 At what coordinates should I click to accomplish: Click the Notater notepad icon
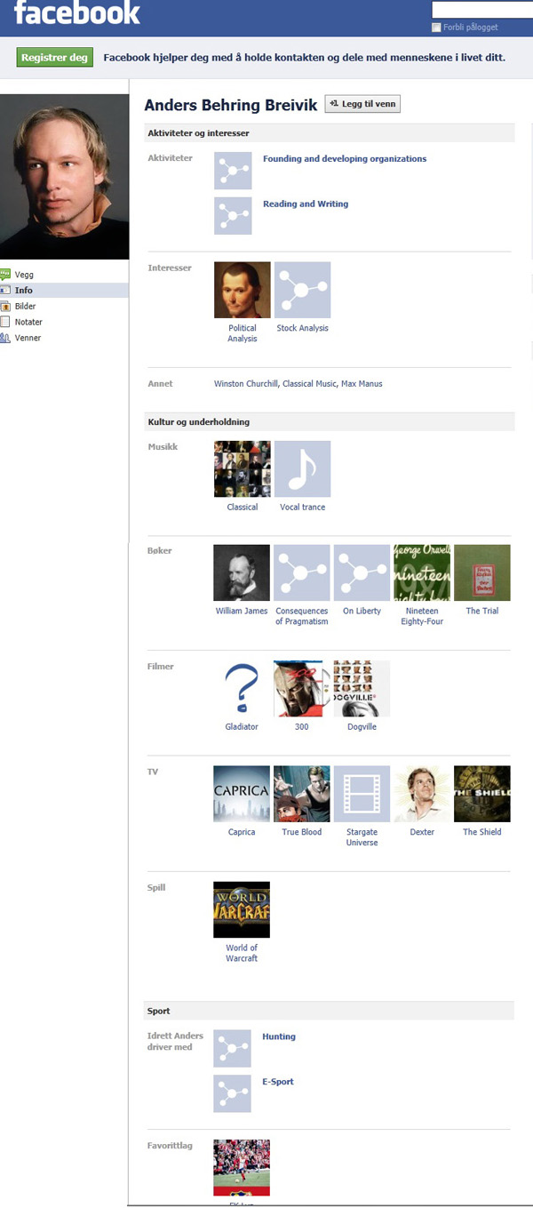click(x=5, y=323)
